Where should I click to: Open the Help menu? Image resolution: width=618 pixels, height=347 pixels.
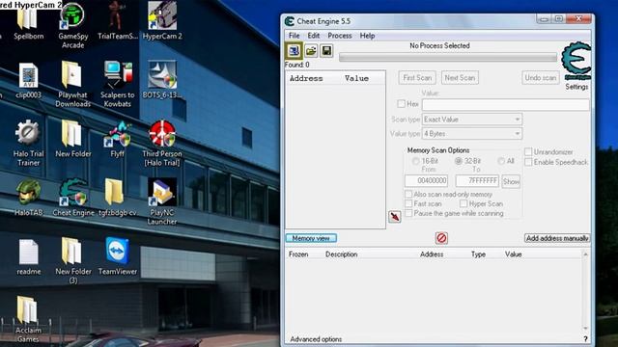point(367,36)
